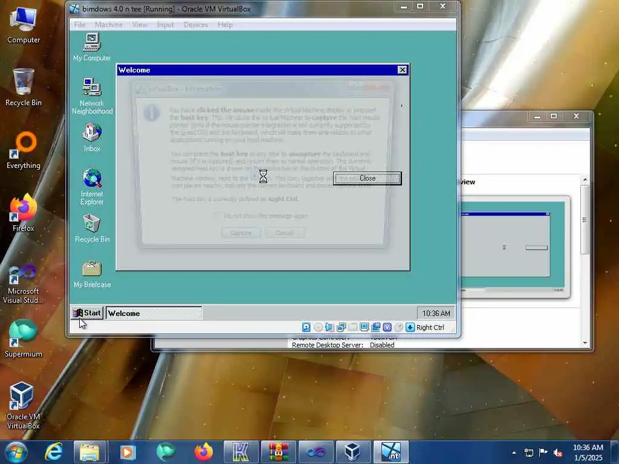Viewport: 619px width, 464px height.
Task: Click CPU virtualization V status icon
Action: click(x=387, y=327)
